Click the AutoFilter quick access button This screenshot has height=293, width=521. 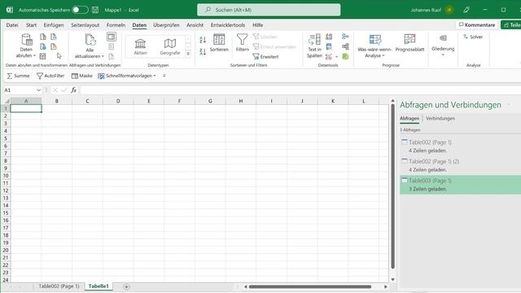(x=50, y=76)
